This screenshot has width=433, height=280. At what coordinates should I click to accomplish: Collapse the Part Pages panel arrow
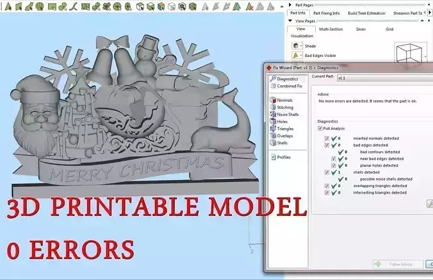290,4
